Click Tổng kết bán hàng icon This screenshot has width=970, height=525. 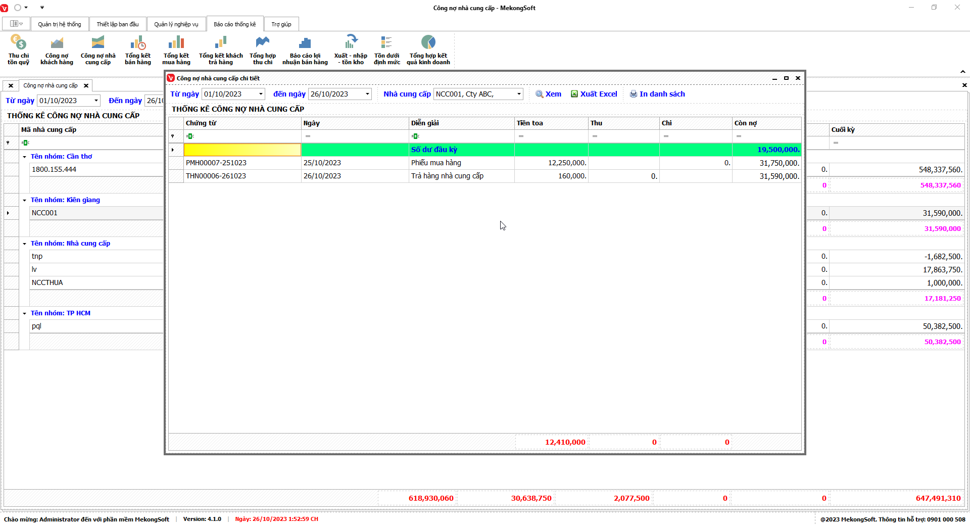point(138,50)
